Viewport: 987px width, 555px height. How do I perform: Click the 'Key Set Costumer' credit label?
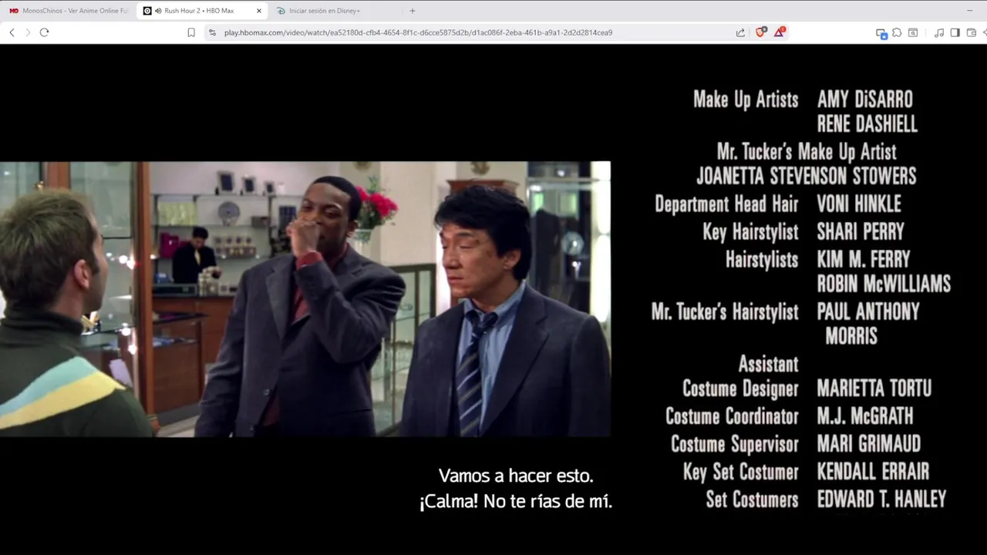[741, 472]
